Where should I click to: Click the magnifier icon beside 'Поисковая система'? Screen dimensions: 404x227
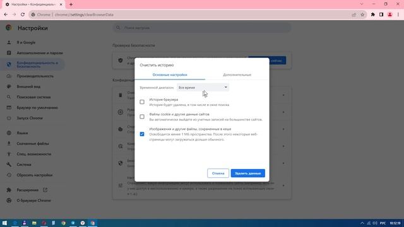(9, 97)
